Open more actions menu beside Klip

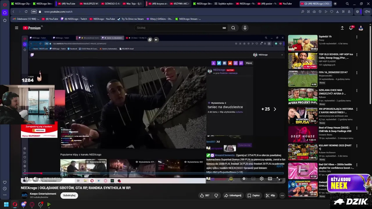point(282,195)
